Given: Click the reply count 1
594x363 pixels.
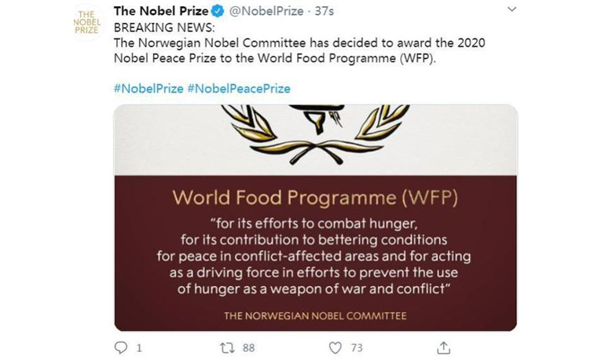Looking at the screenshot, I should [139, 346].
